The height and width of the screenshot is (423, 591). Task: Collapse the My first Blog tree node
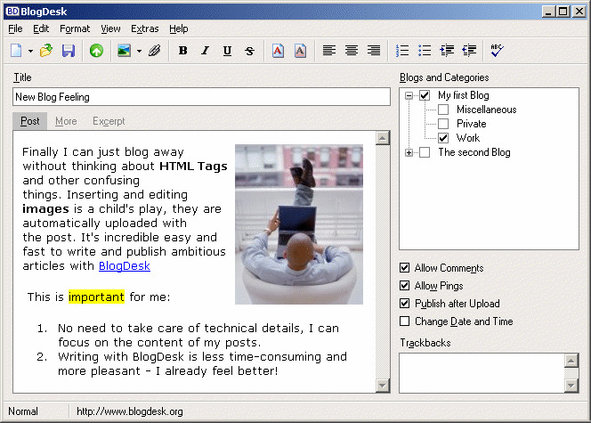click(x=409, y=95)
